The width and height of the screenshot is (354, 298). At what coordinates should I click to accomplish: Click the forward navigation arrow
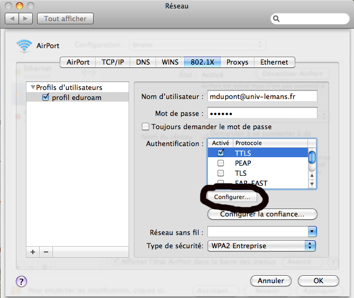pyautogui.click(x=26, y=19)
